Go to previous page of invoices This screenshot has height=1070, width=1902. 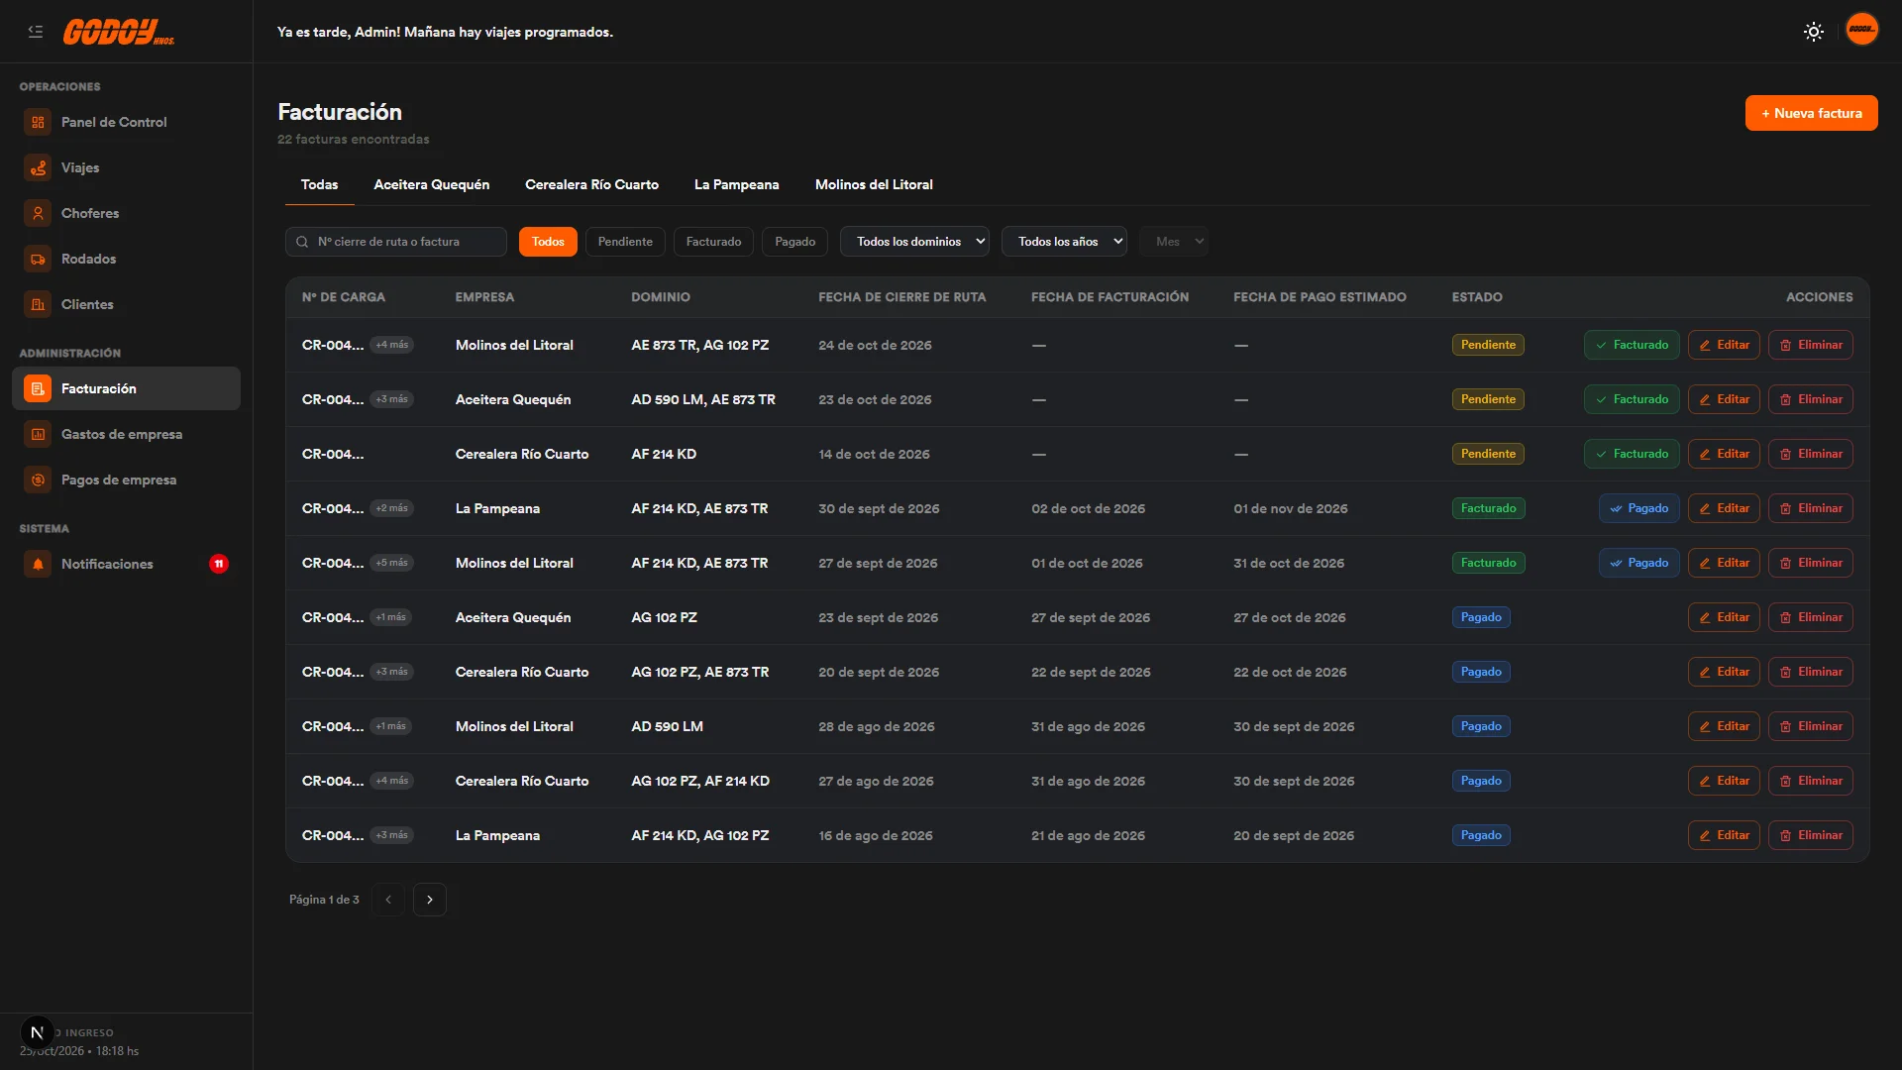[388, 900]
